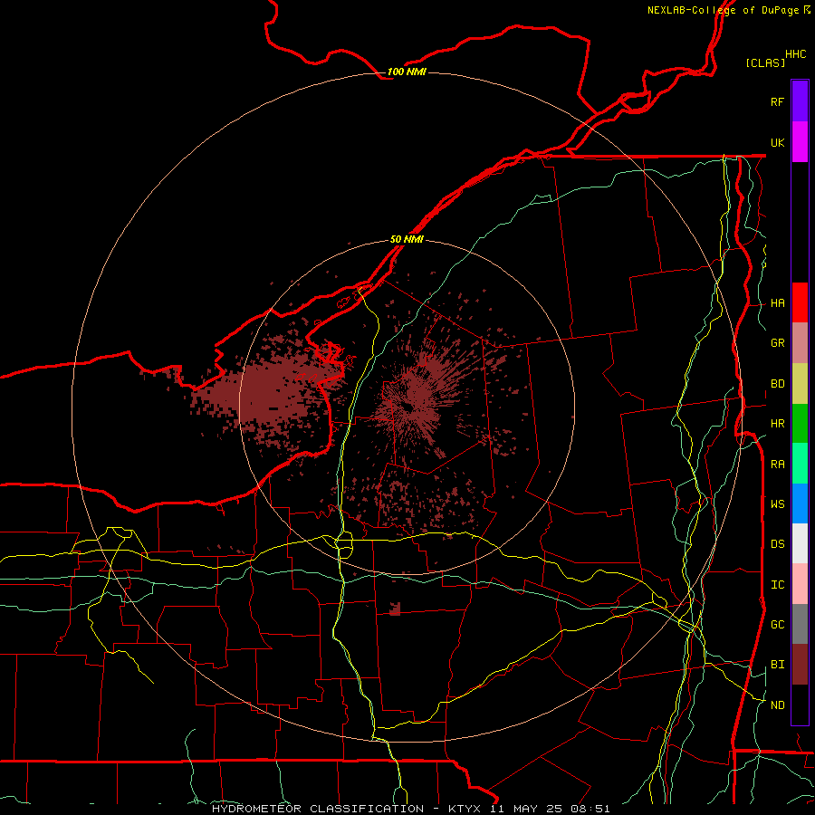815x815 pixels.
Task: Click the GC legend label
Action: (777, 625)
